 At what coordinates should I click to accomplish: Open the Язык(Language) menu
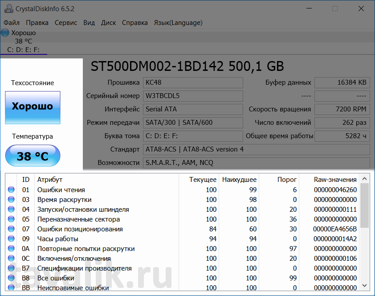click(x=178, y=23)
